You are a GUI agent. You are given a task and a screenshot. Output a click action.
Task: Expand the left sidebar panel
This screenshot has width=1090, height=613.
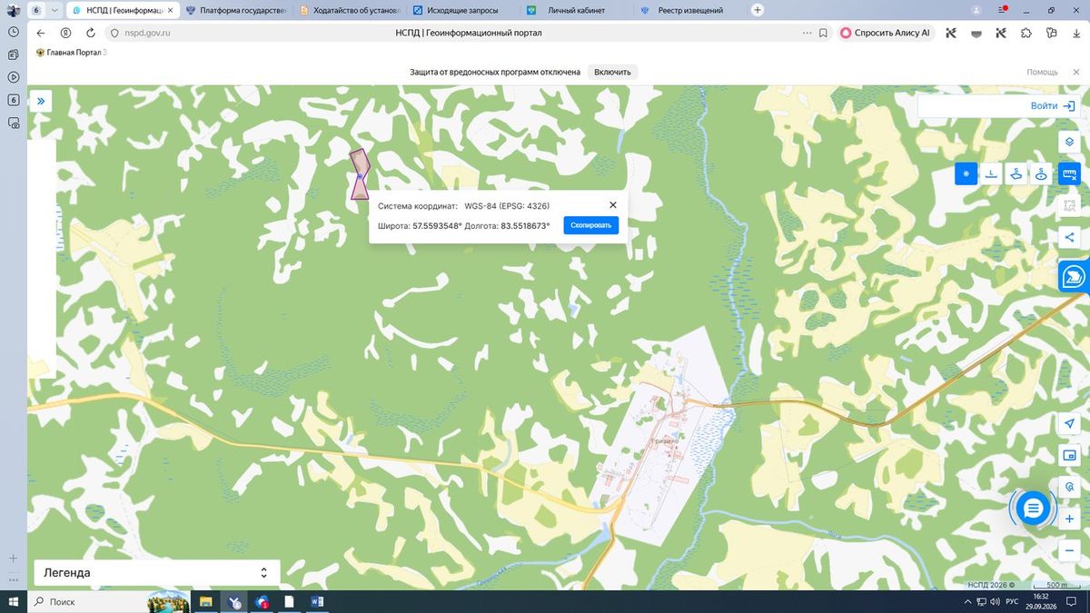[x=41, y=102]
